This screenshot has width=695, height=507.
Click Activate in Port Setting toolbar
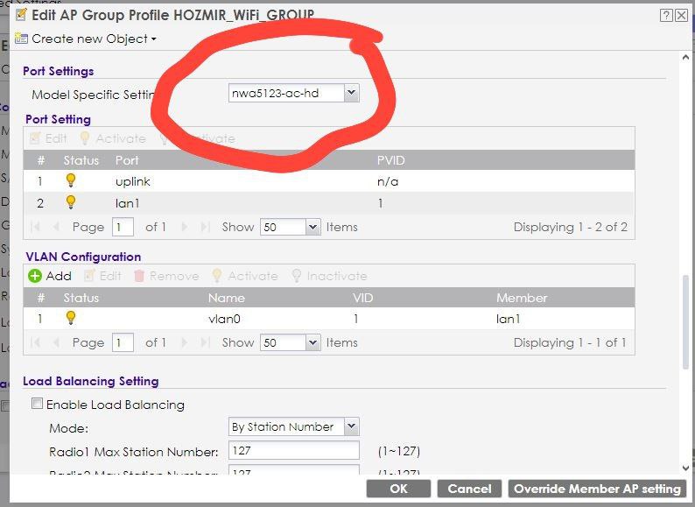tap(113, 138)
